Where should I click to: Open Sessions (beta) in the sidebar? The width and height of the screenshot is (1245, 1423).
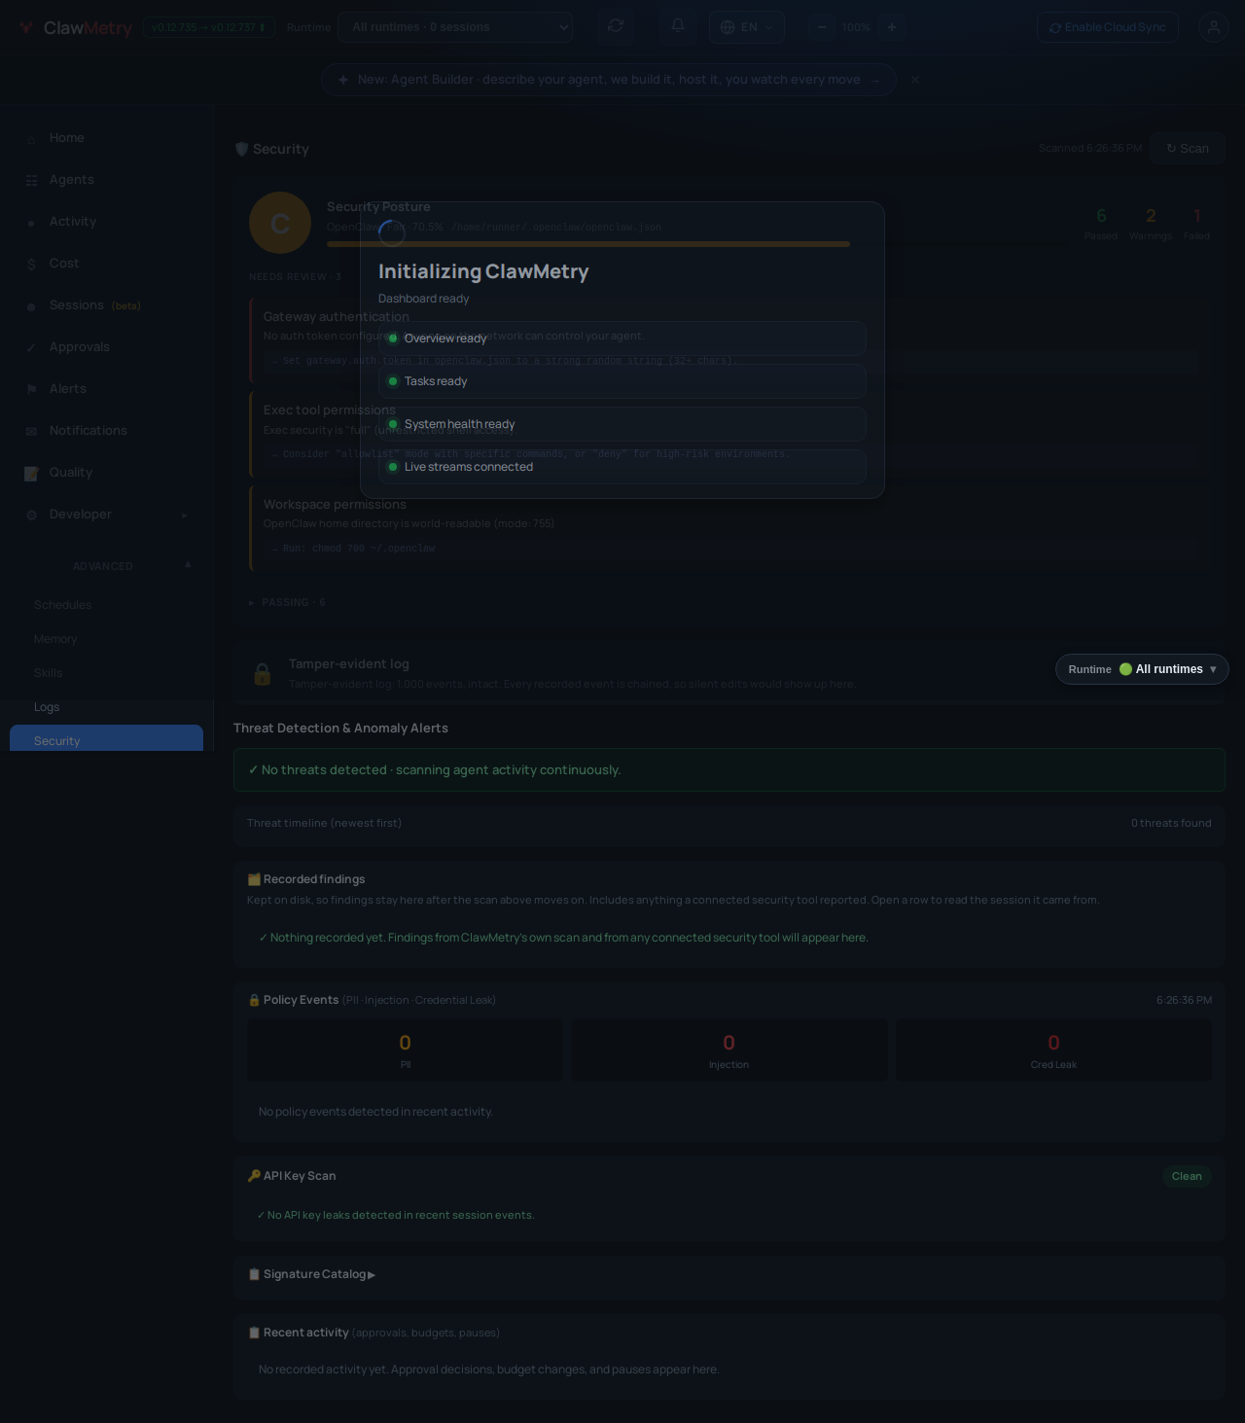107,305
